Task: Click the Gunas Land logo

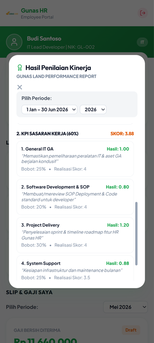Action: (x=12, y=13)
